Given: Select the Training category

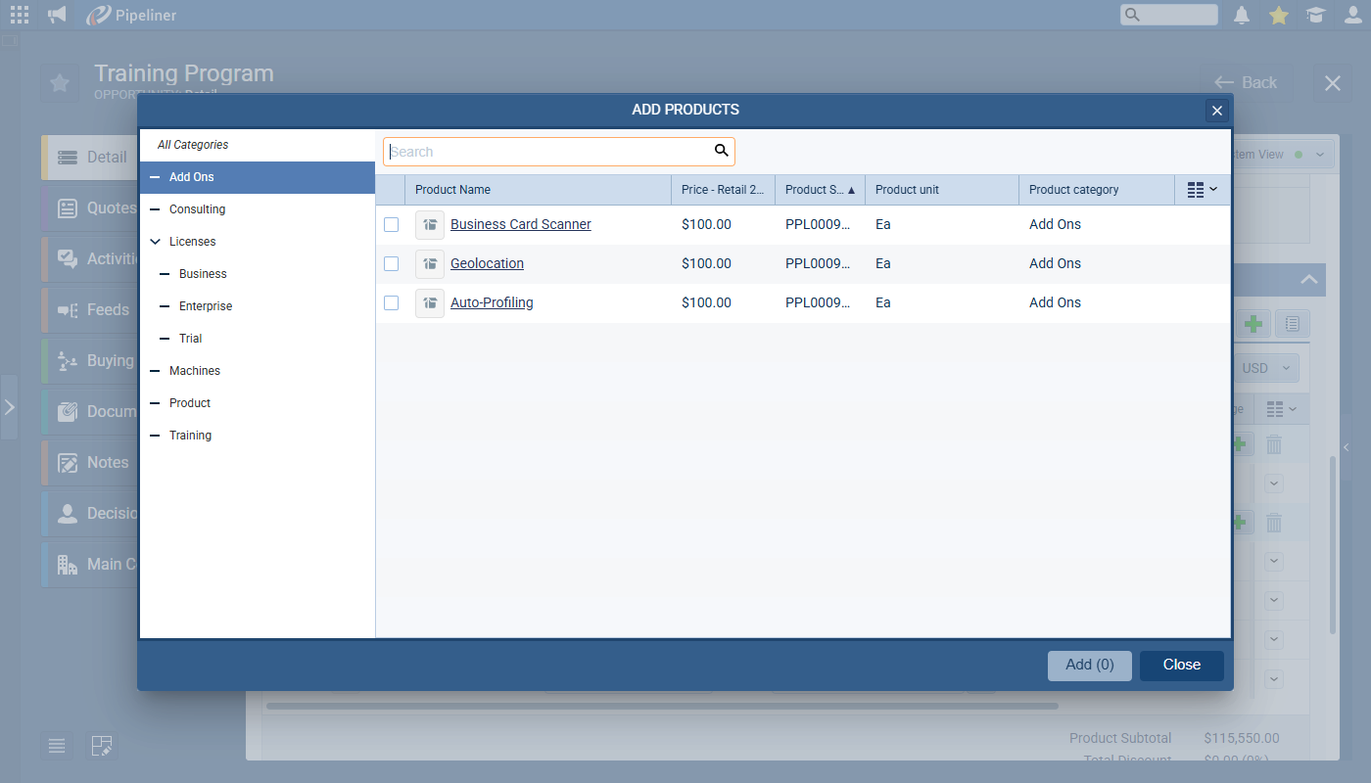Looking at the screenshot, I should coord(190,436).
